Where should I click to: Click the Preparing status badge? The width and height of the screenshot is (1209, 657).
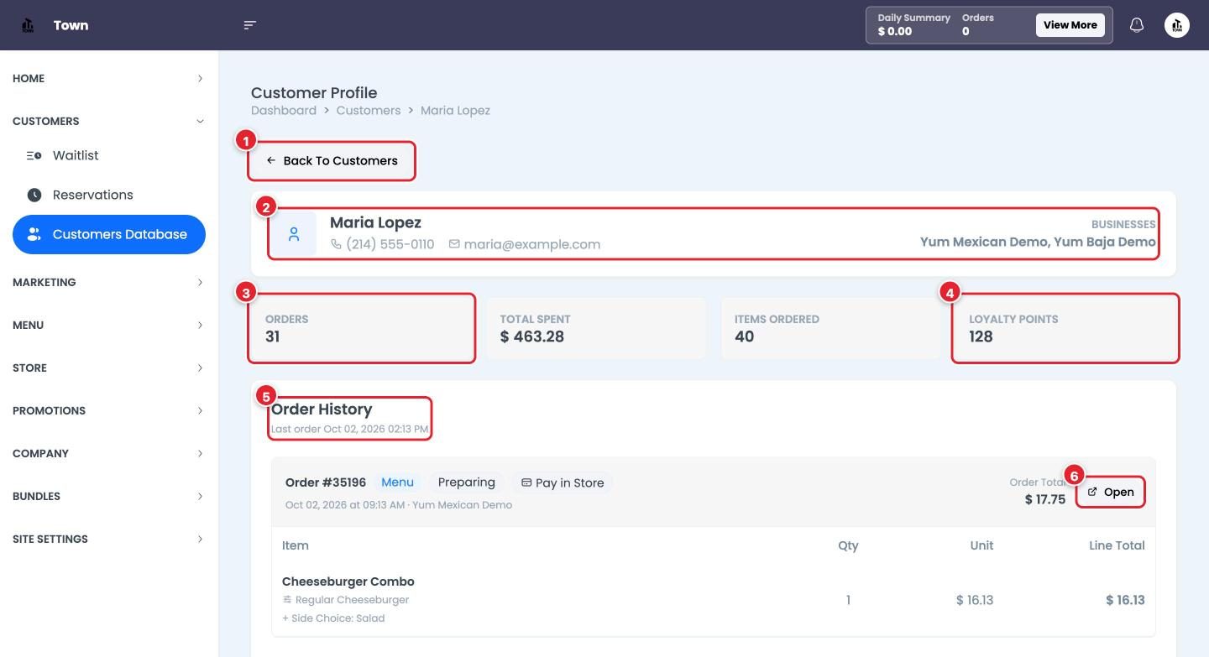click(466, 482)
